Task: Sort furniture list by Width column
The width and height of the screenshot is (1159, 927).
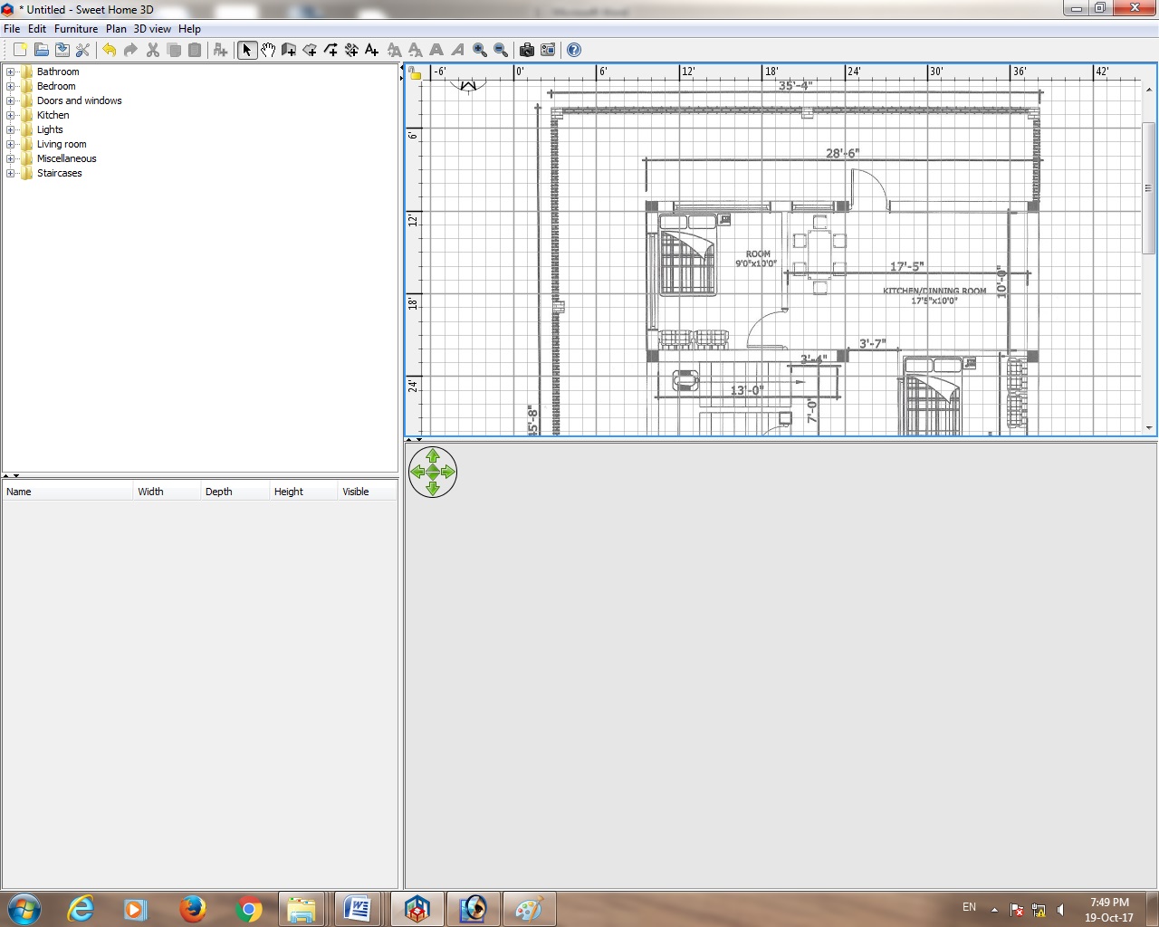Action: (168, 492)
